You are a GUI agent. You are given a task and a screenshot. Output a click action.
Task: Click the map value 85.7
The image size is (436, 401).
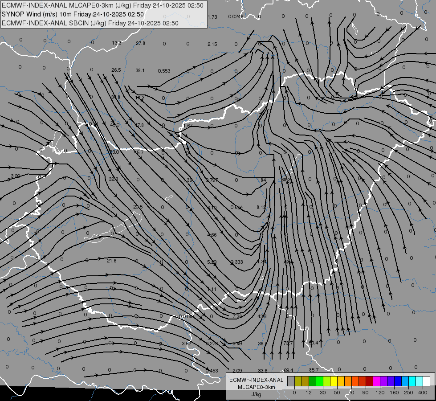[x=314, y=370]
